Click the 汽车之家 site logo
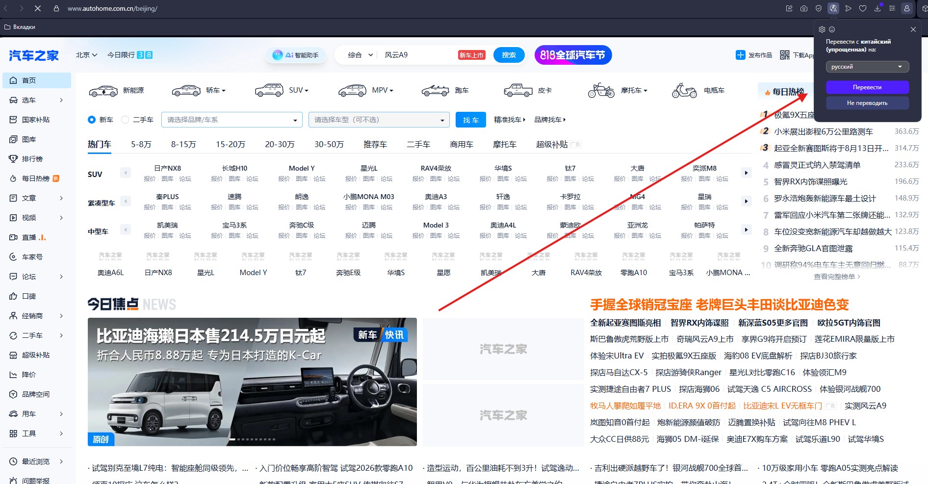 [x=34, y=55]
